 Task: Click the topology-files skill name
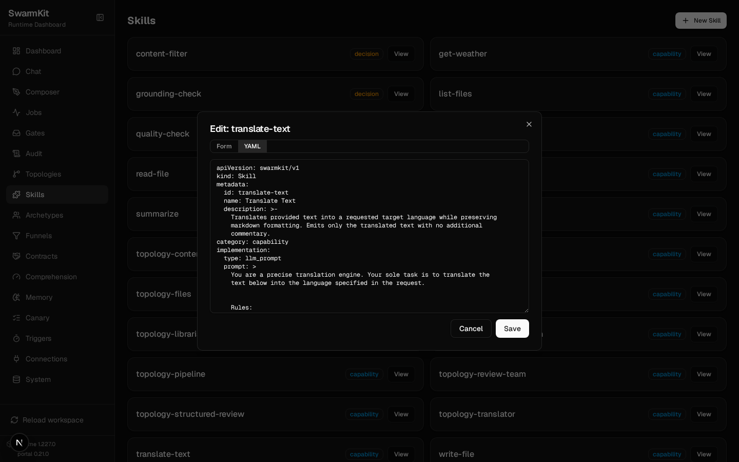tap(163, 294)
